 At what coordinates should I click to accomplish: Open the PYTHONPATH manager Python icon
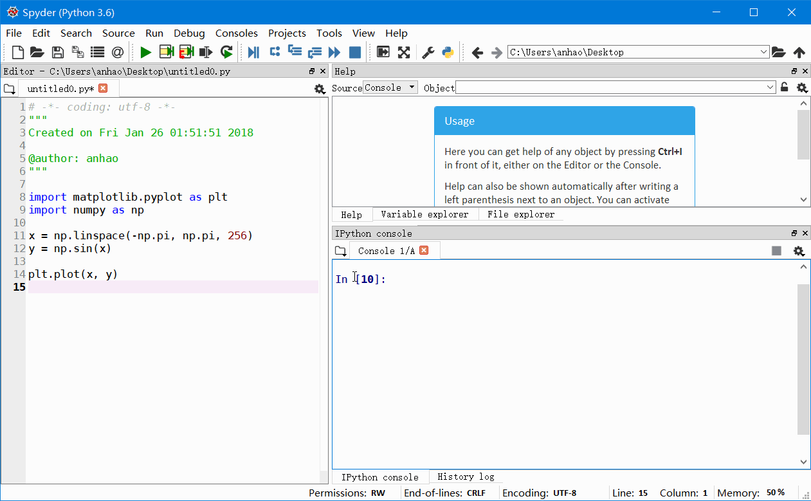447,52
